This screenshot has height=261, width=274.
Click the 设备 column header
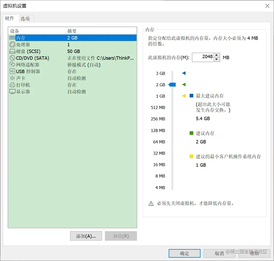coord(37,31)
